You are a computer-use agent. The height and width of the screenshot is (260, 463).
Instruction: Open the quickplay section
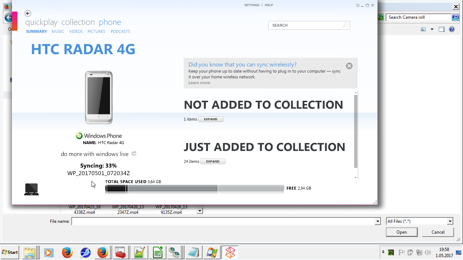[x=41, y=22]
